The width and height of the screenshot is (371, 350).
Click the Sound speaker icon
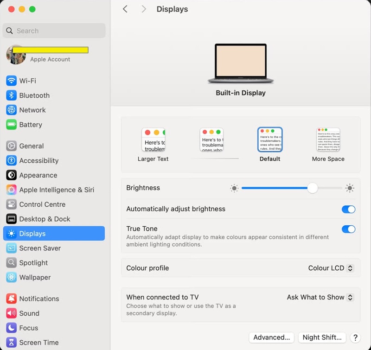click(11, 313)
